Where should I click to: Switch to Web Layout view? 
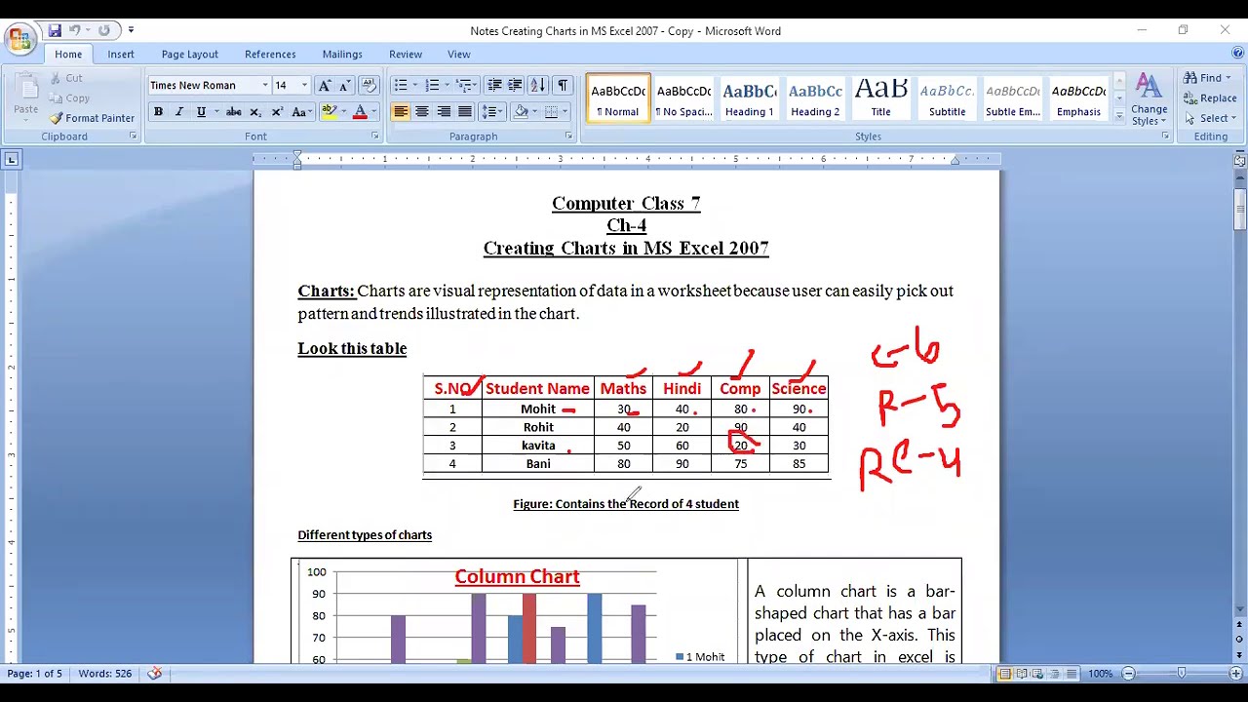[x=1037, y=674]
